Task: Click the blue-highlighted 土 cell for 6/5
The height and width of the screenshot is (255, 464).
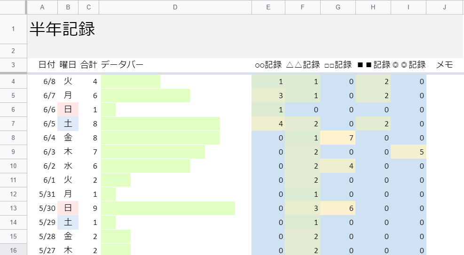Action: click(68, 124)
